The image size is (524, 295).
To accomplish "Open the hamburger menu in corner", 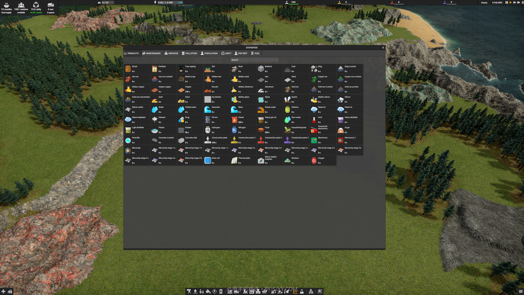I will coord(520,291).
